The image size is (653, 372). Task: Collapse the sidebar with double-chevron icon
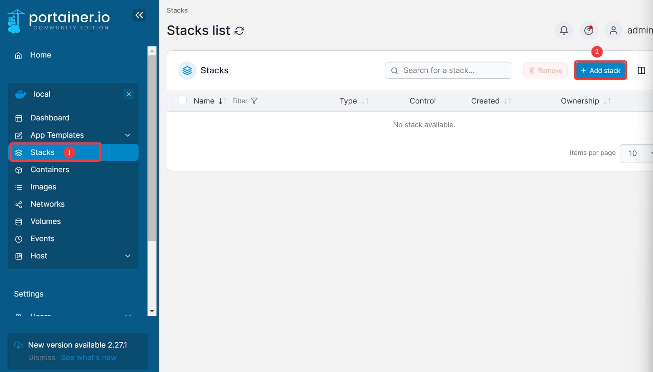pos(139,15)
